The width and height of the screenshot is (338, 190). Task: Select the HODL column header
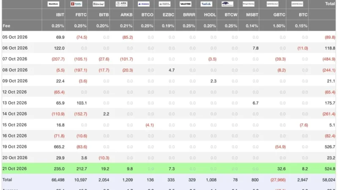(x=210, y=15)
